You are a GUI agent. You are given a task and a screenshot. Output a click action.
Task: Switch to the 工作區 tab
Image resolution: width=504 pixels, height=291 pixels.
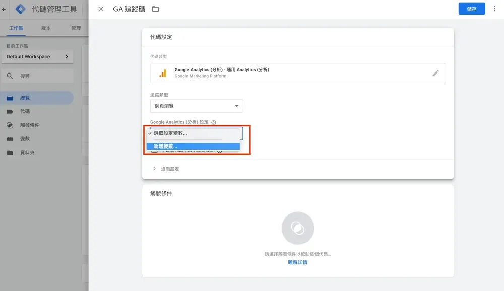click(x=16, y=28)
